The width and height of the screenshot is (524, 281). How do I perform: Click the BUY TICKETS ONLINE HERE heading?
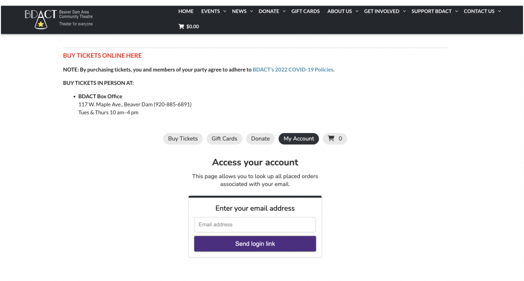tap(102, 55)
